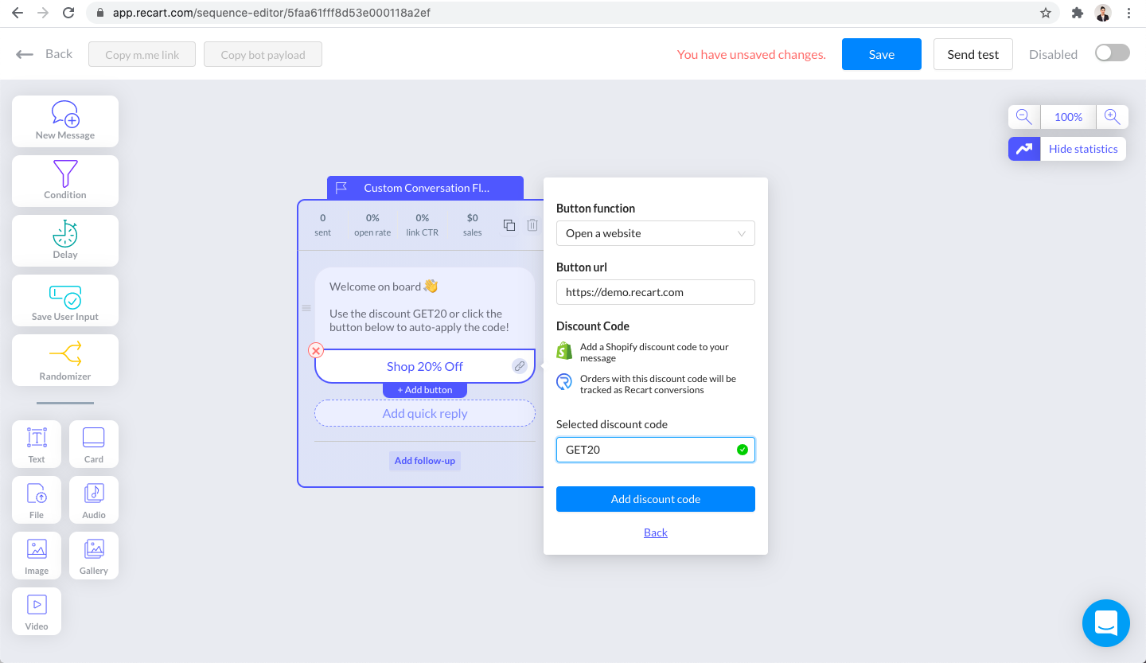Screen dimensions: 1146x663
Task: Click Add discount code button
Action: tap(656, 499)
